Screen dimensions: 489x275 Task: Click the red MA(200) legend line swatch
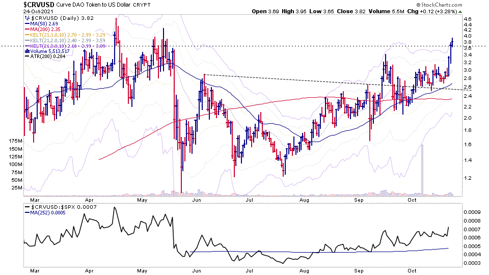point(27,30)
